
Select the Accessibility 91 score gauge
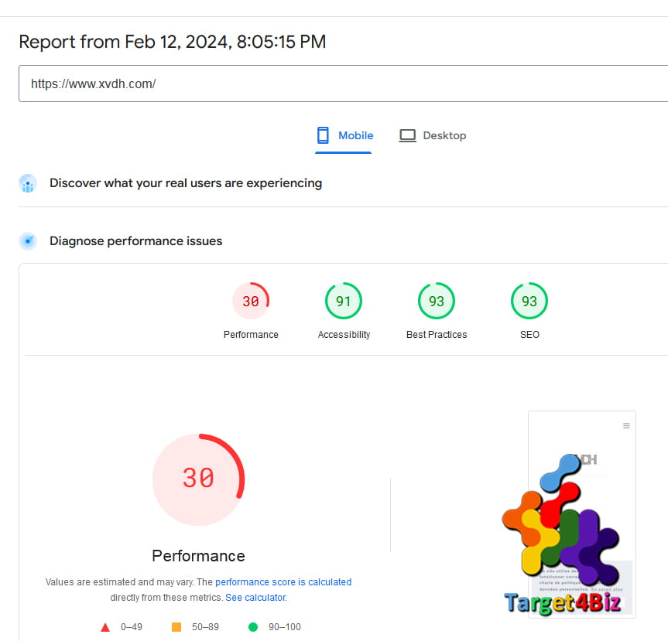point(344,301)
